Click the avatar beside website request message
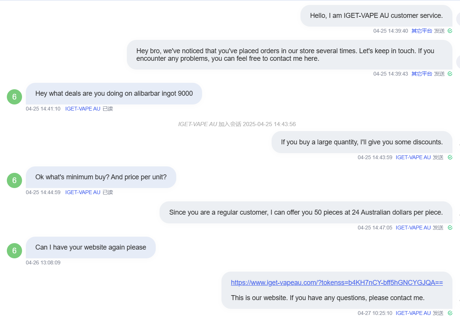460x321 pixels. pyautogui.click(x=14, y=250)
